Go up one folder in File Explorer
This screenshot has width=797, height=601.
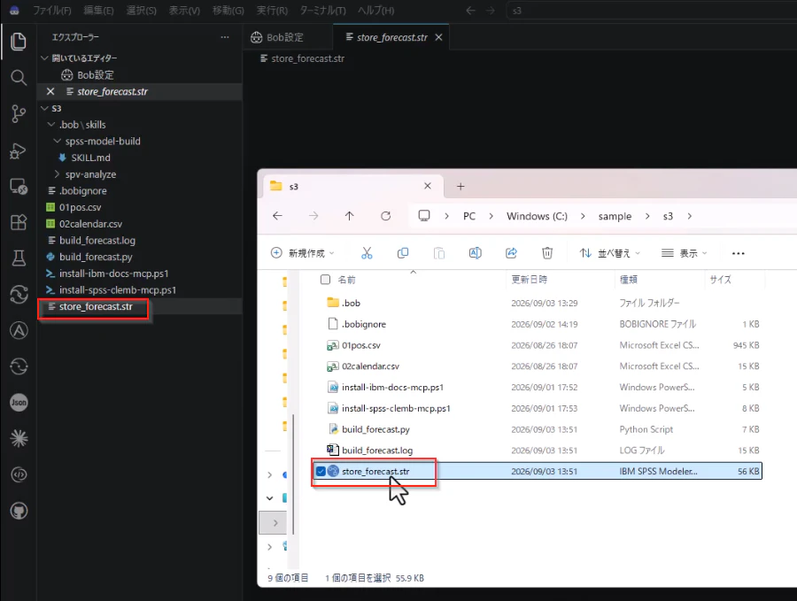click(349, 216)
